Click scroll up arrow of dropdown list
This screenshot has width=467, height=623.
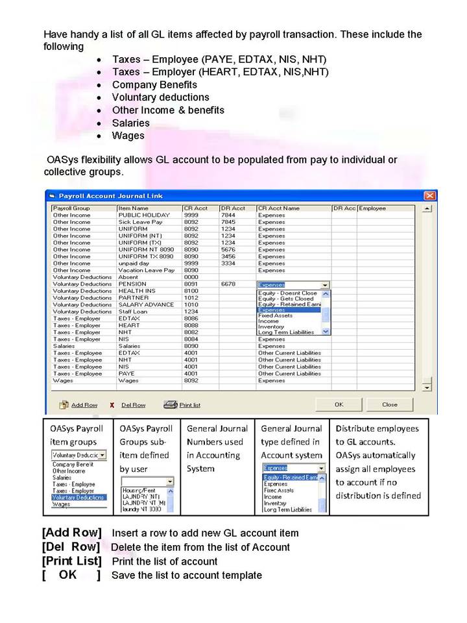pyautogui.click(x=326, y=293)
